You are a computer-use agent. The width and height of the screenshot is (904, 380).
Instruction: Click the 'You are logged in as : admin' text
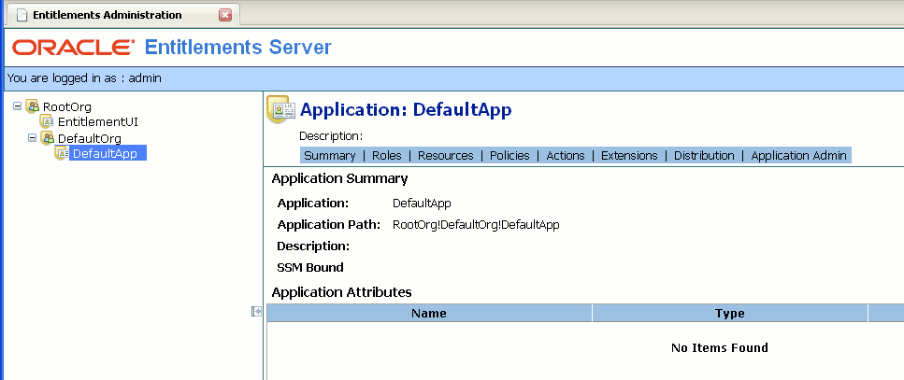coord(84,78)
